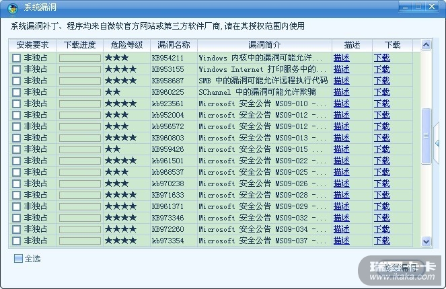Screen dimensions: 446x289
Task: Open 描述 for KB961371
Action: click(x=341, y=206)
